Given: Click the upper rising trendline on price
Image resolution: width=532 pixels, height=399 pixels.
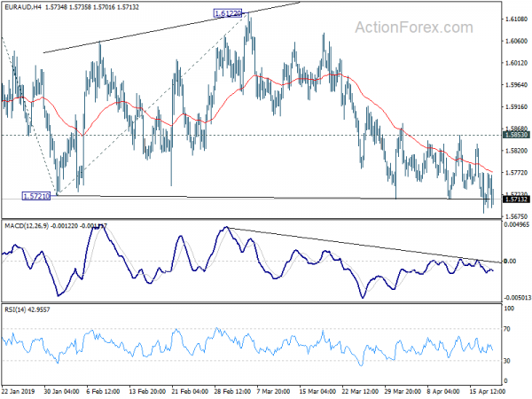Looking at the screenshot, I should pyautogui.click(x=171, y=27).
